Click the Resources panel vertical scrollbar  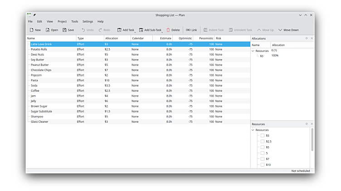312,140
